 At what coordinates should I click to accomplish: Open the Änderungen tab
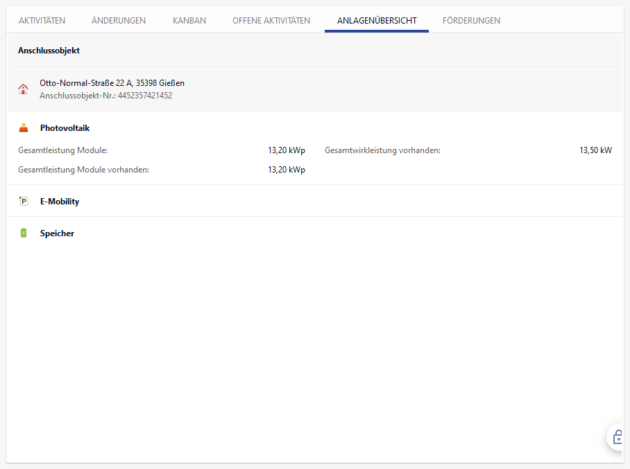[119, 21]
